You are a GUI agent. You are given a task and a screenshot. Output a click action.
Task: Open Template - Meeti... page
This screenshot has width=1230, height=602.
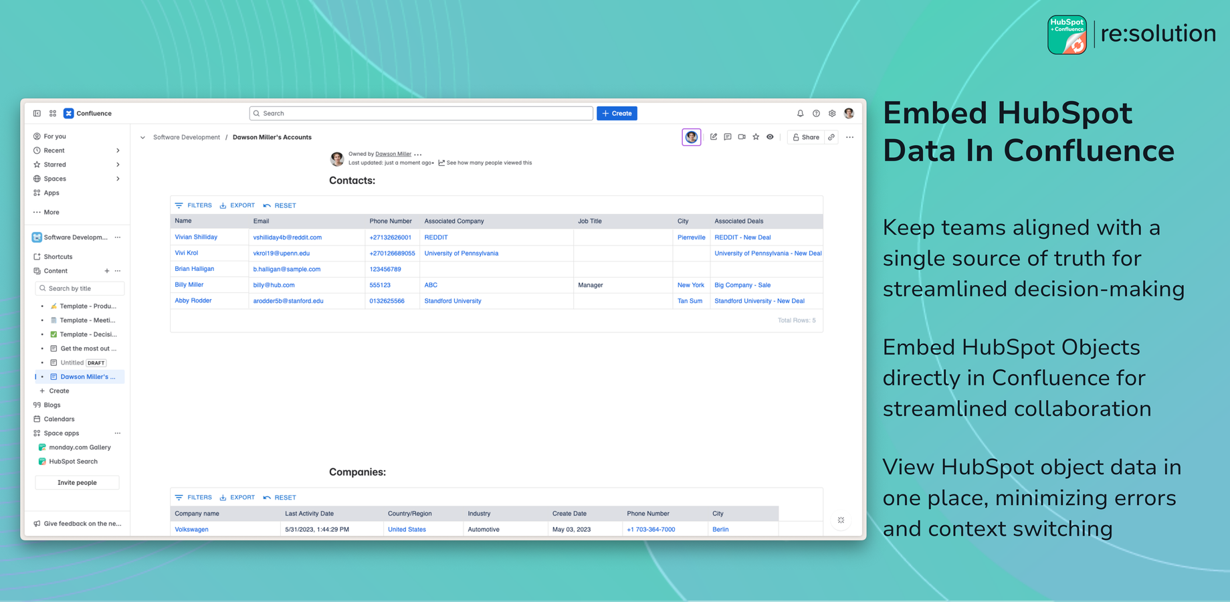87,320
